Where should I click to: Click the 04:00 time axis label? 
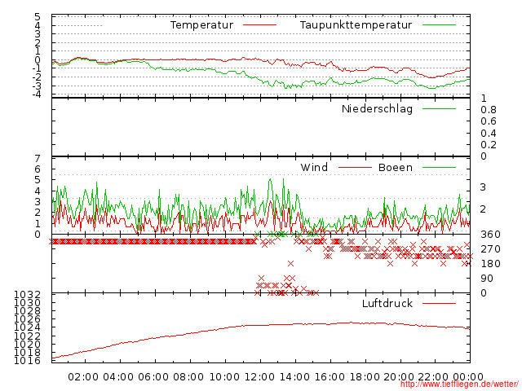pyautogui.click(x=118, y=376)
